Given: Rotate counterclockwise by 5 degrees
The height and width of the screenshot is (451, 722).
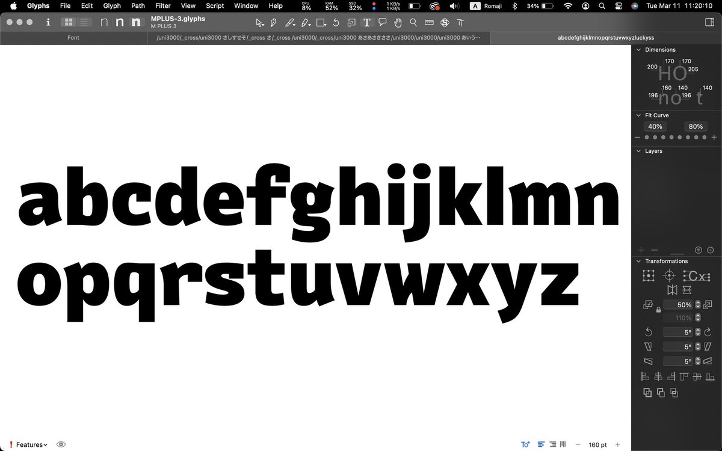Looking at the screenshot, I should point(648,332).
